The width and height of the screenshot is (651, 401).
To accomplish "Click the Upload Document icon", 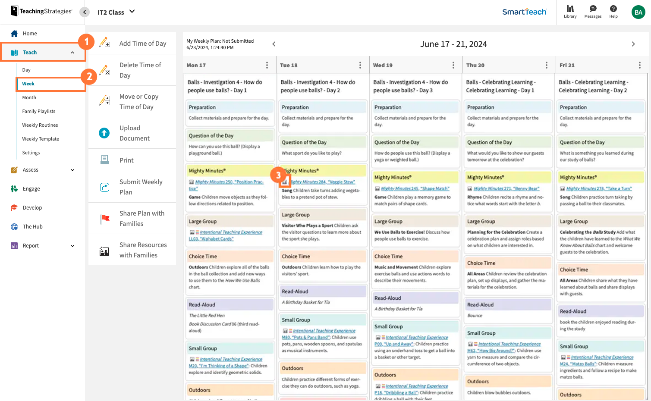I will (104, 133).
